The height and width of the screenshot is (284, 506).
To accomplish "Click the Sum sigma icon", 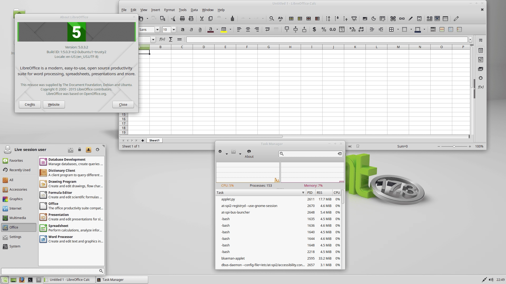I will pos(171,39).
